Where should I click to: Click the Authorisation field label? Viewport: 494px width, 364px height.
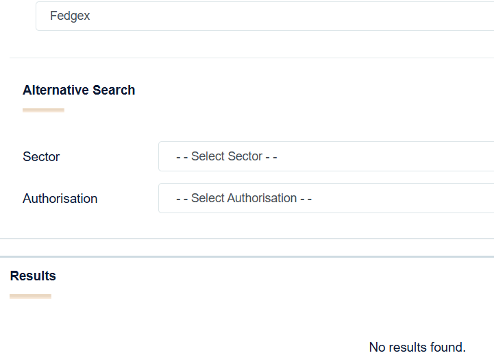pyautogui.click(x=60, y=199)
